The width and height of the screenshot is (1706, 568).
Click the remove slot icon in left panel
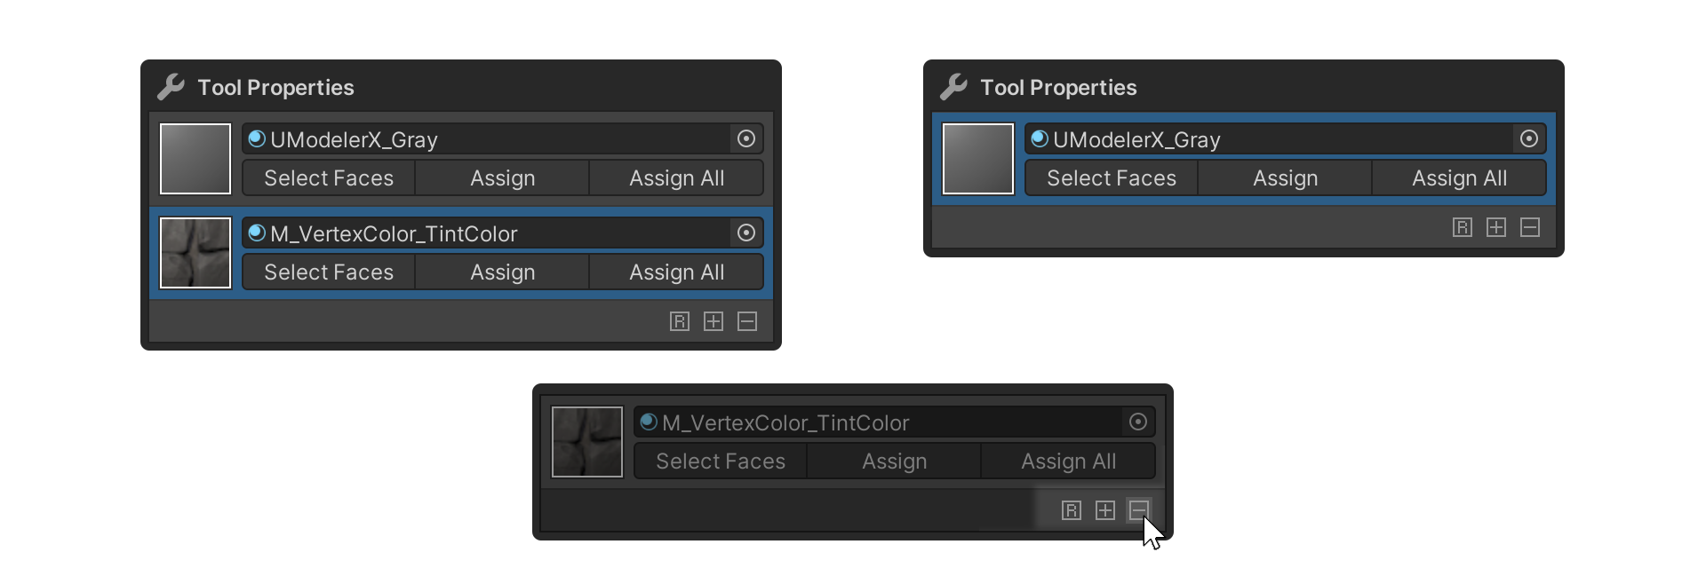(x=747, y=321)
